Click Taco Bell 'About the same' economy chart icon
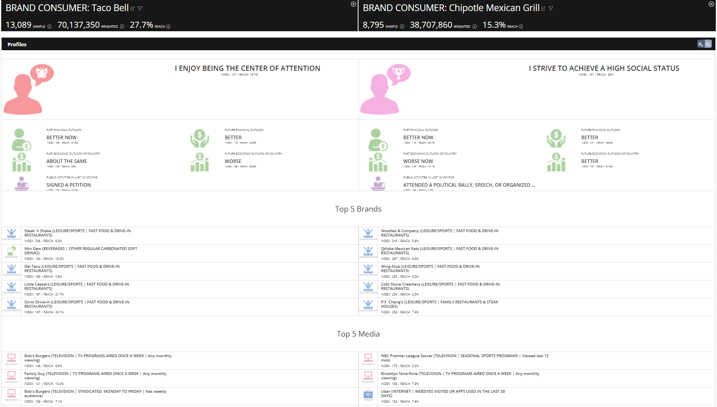 tap(21, 162)
